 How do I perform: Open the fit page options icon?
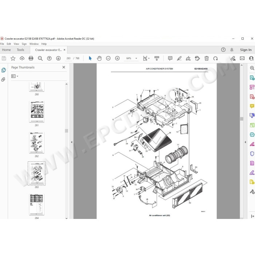[146, 58]
